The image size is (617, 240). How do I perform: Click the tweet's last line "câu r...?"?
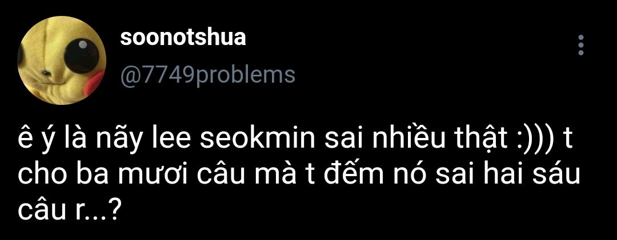point(69,213)
